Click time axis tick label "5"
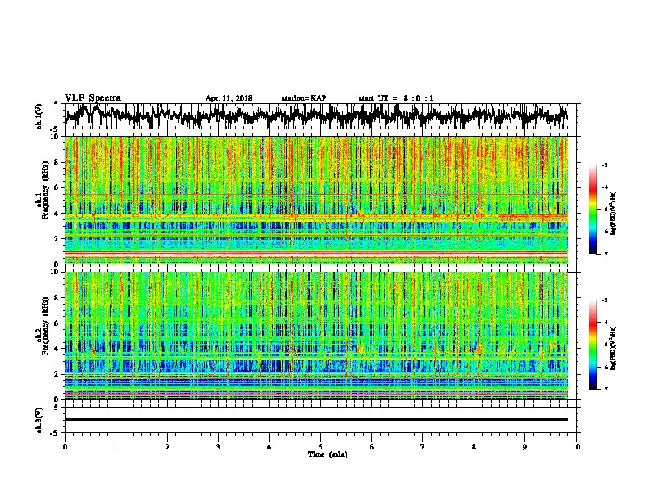Image resolution: width=649 pixels, height=501 pixels. [x=320, y=447]
